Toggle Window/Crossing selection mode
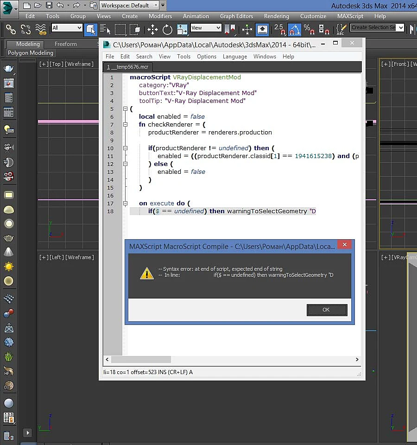417x445 pixels. [135, 29]
